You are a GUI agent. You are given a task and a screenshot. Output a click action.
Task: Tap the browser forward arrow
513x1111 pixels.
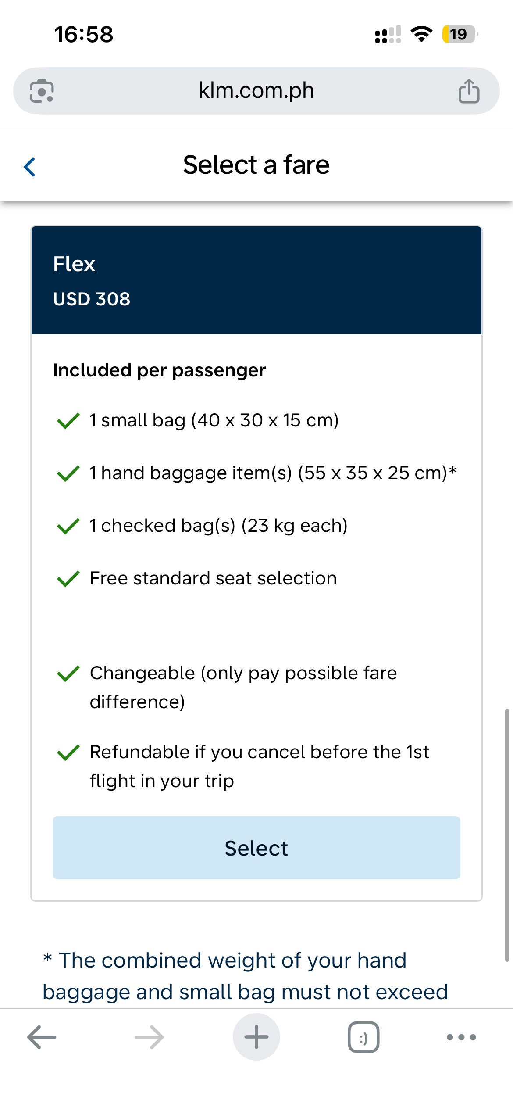tap(149, 1037)
